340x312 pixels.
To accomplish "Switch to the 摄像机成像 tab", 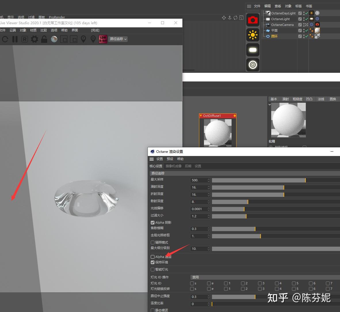I will coord(173,166).
